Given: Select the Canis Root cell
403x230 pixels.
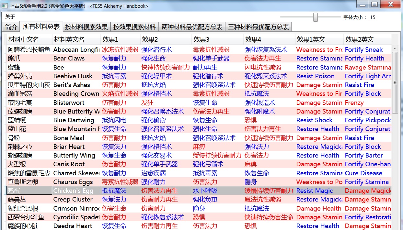Looking at the screenshot, I should [x=76, y=164].
